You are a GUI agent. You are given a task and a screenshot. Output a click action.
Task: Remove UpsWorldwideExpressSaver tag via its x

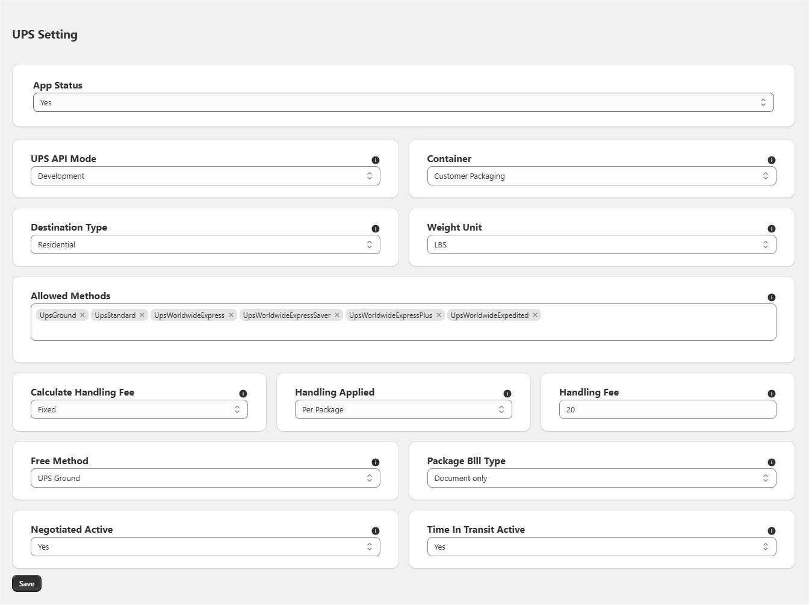(337, 315)
